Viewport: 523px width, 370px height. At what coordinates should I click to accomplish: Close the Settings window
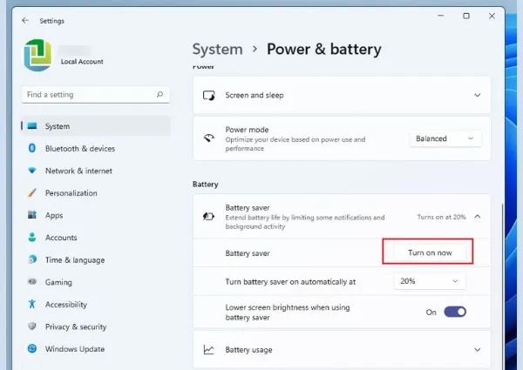492,16
